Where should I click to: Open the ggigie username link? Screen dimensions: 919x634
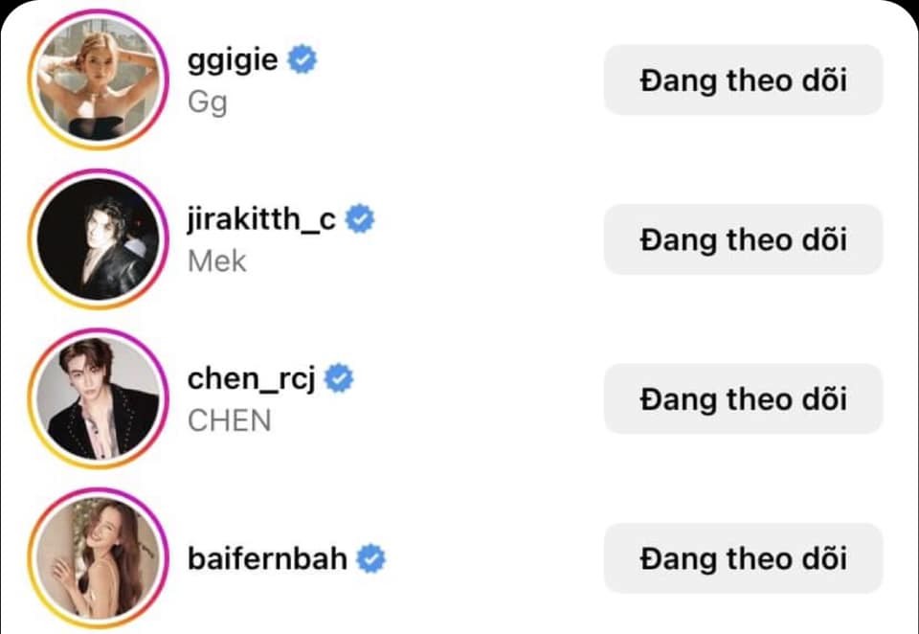coord(234,60)
